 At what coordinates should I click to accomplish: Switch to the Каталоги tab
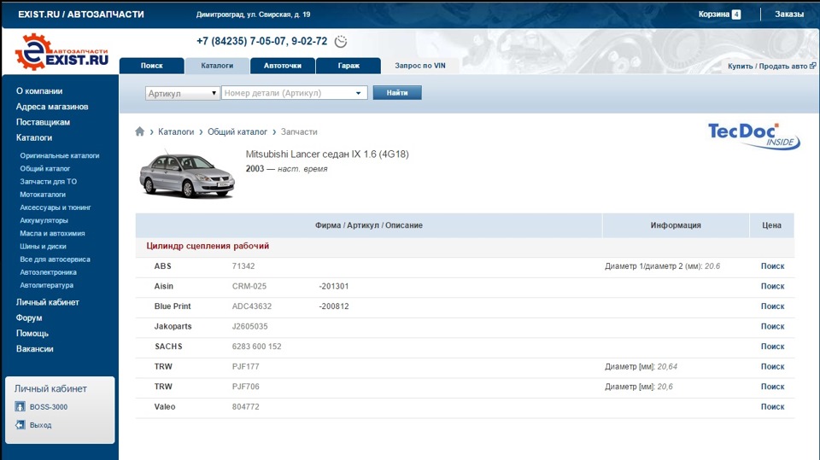pos(217,66)
